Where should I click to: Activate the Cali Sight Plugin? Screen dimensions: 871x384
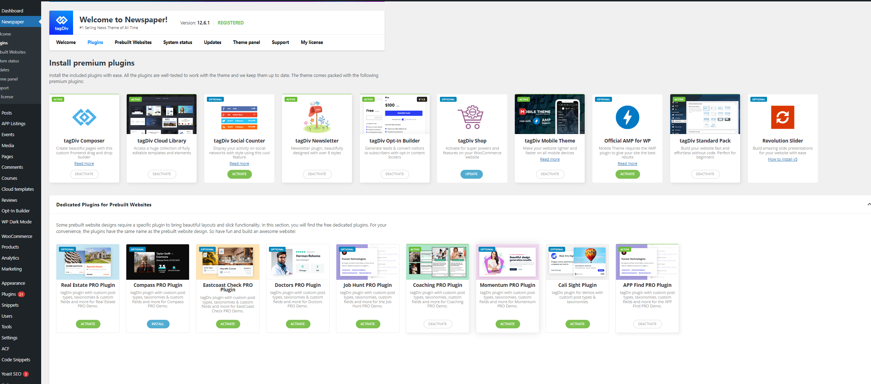[577, 324]
